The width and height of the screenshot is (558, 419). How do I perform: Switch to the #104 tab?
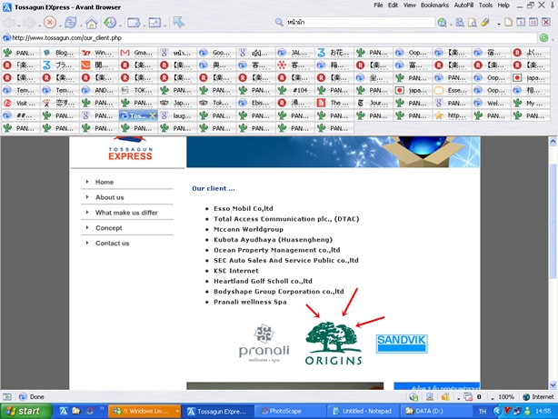pyautogui.click(x=295, y=90)
